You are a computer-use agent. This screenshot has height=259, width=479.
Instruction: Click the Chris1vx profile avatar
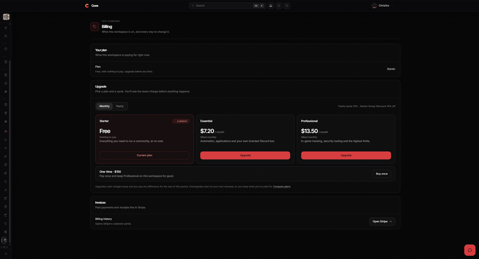point(374,6)
